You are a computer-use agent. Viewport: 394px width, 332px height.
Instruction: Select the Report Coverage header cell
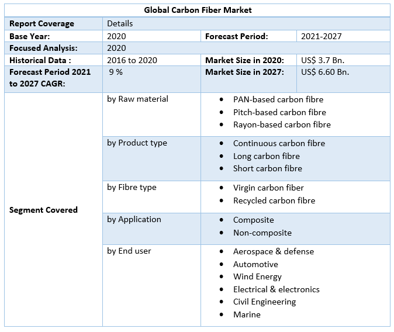click(42, 24)
